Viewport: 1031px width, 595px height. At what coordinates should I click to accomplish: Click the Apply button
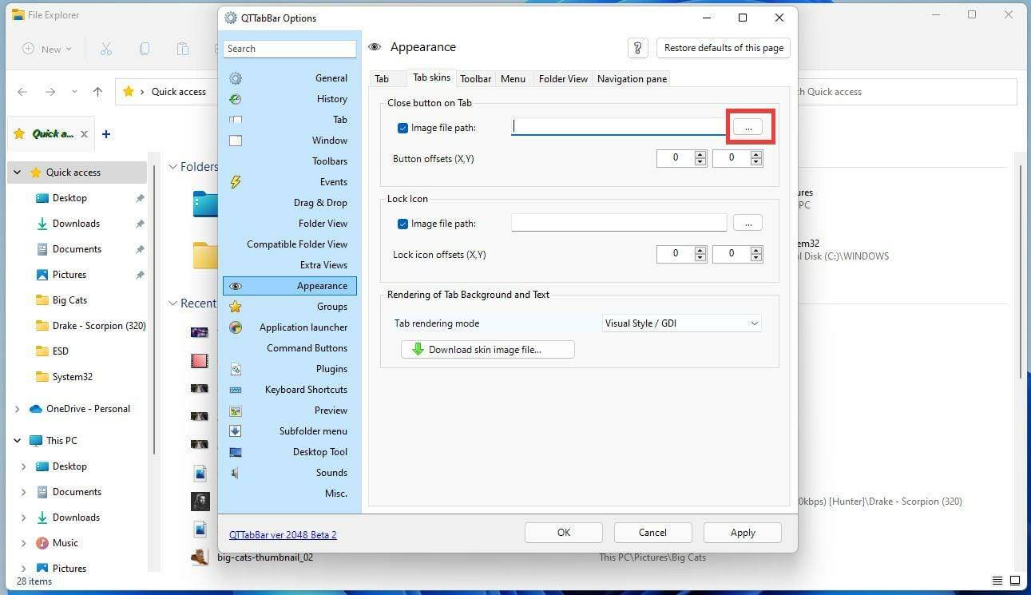tap(741, 532)
